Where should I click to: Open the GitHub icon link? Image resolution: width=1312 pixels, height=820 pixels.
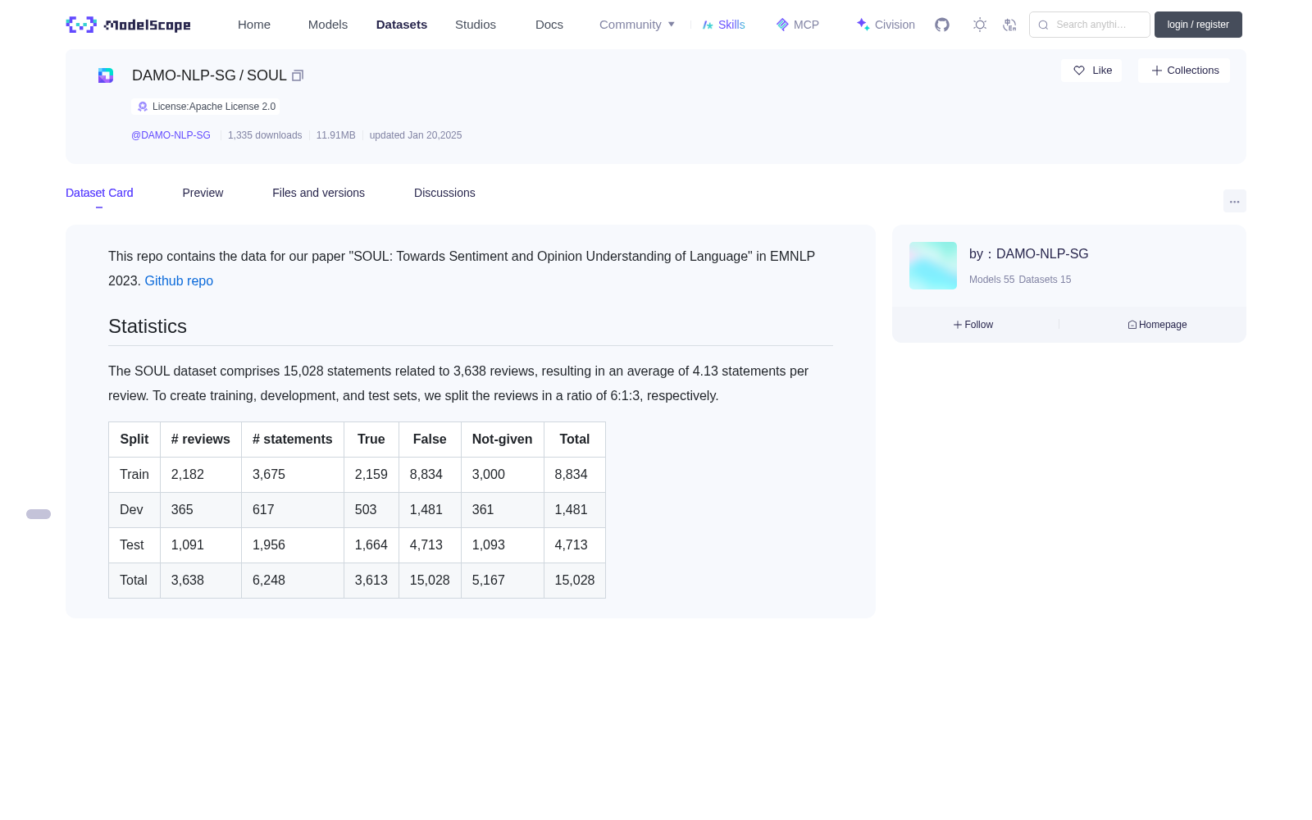tap(942, 25)
